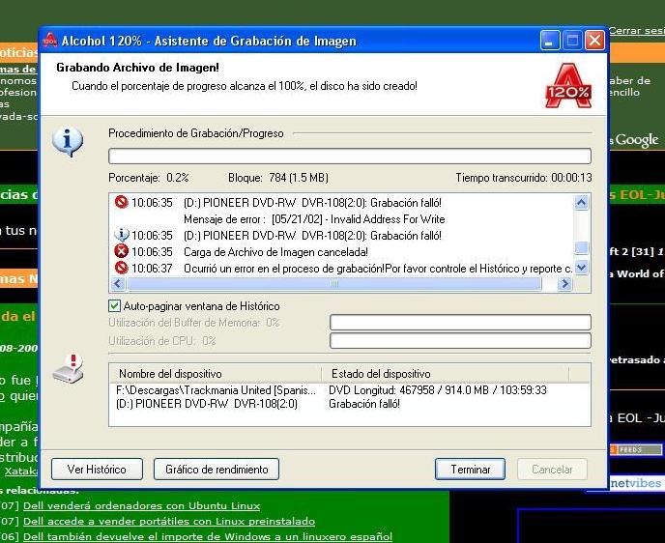
Task: Open 'Dell también devuelve el importe' link
Action: pos(208,536)
